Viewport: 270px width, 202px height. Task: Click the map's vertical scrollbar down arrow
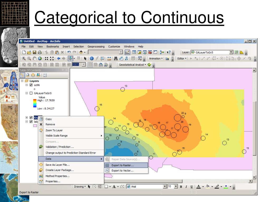pyautogui.click(x=254, y=177)
